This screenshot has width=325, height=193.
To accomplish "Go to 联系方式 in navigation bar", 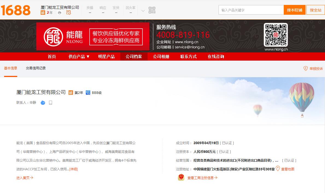I will click(188, 57).
